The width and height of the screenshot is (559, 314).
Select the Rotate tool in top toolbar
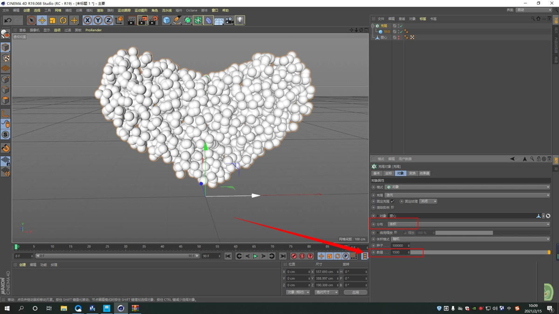[x=63, y=20]
